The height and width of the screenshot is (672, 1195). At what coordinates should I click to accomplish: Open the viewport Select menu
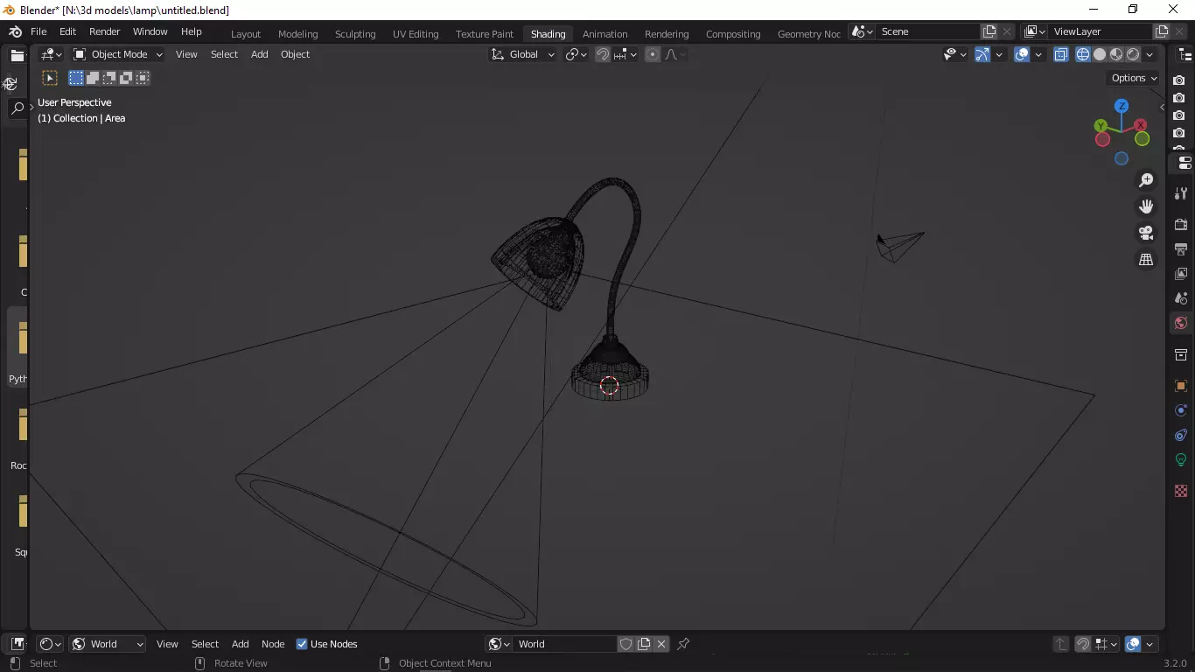pos(224,54)
